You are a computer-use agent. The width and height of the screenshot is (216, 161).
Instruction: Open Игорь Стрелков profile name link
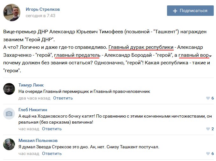pyautogui.click(x=43, y=9)
